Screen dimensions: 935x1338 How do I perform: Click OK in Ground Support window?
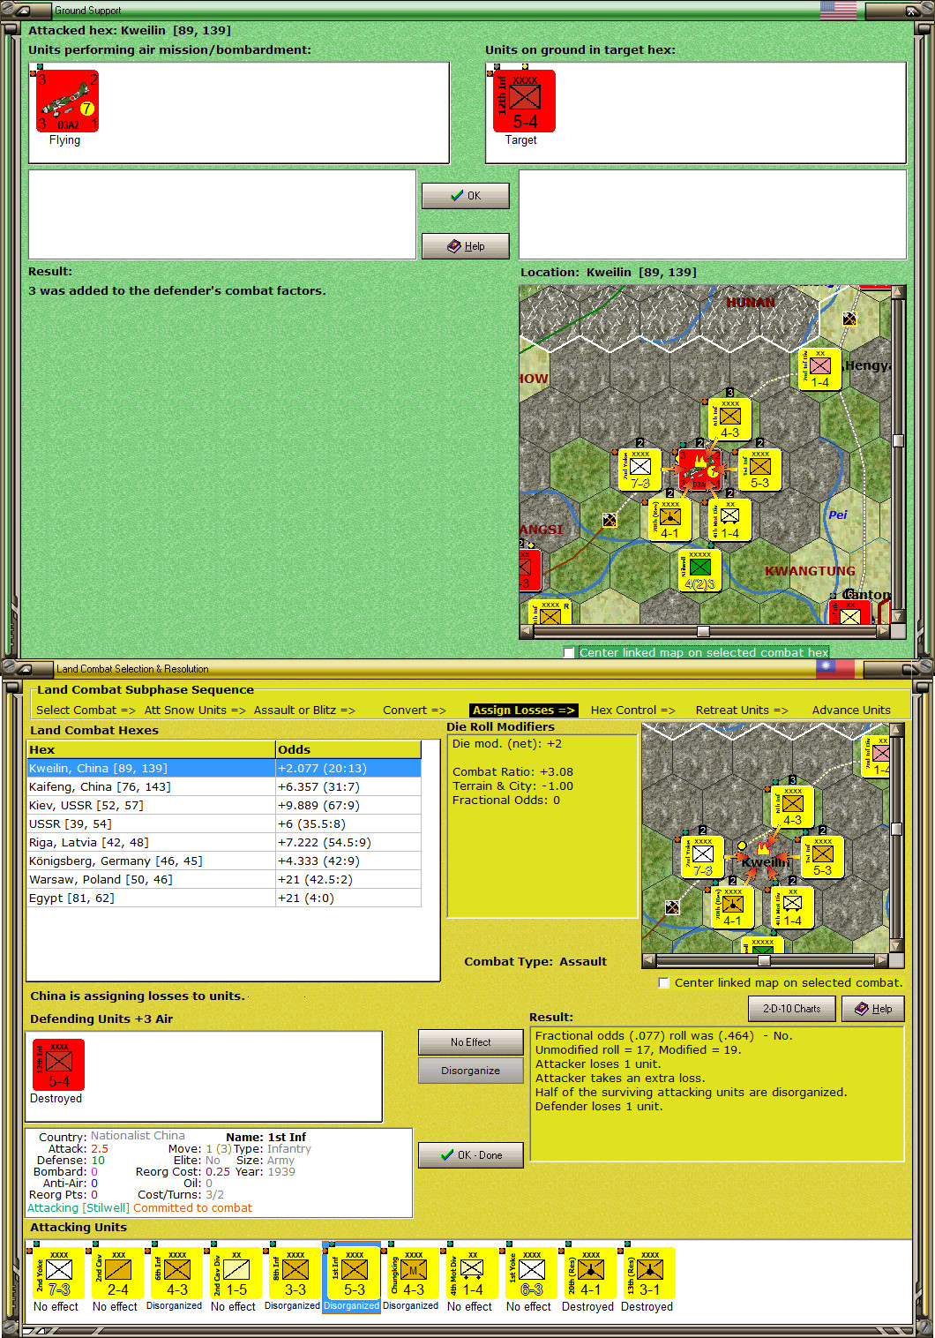tap(466, 196)
